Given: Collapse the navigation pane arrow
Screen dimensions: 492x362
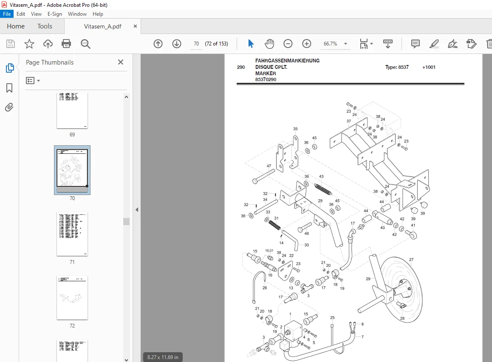Looking at the screenshot, I should pyautogui.click(x=137, y=209).
